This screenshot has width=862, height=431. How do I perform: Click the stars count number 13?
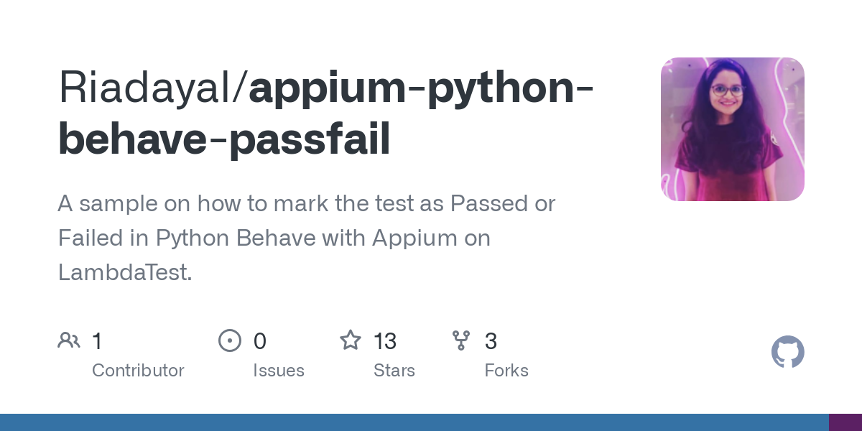tap(385, 341)
